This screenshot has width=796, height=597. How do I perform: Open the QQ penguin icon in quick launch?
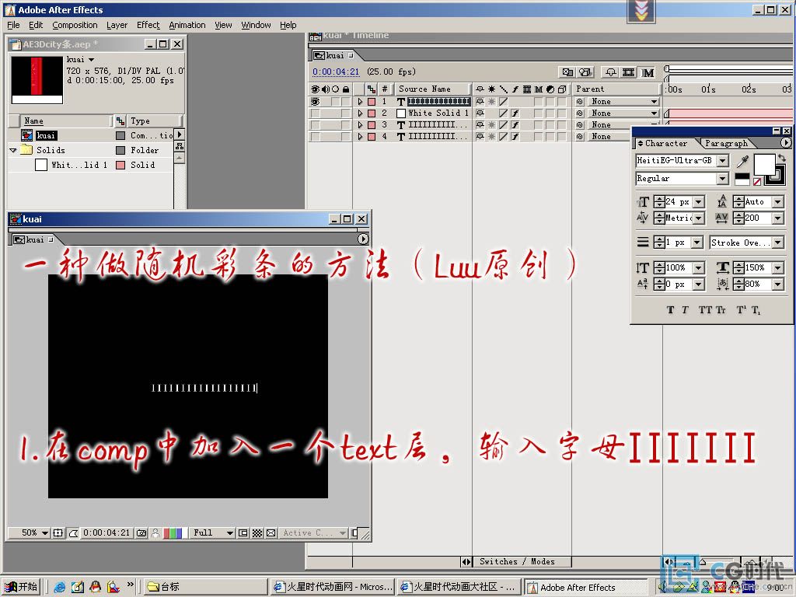tap(95, 588)
